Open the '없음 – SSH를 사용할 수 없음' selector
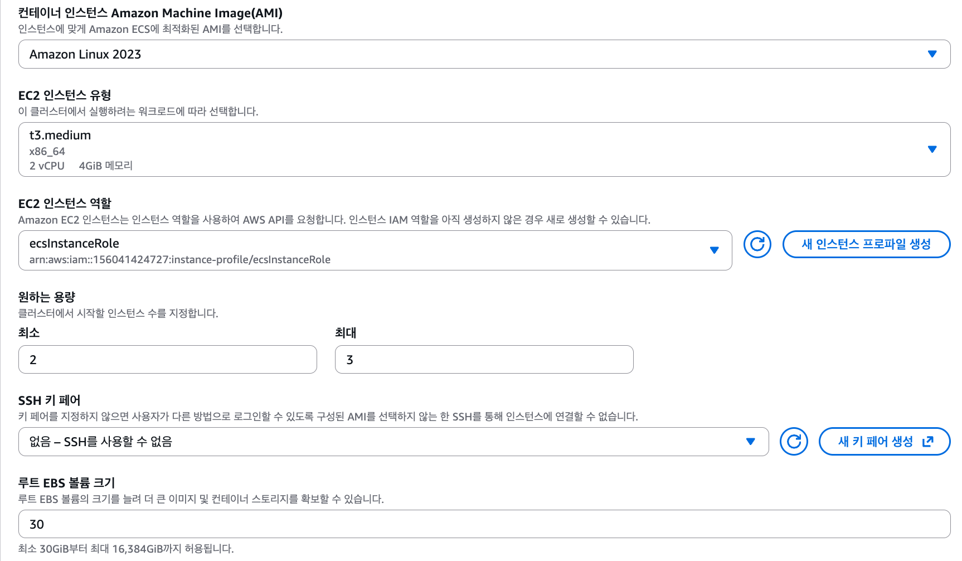Screen dimensions: 962x561 coord(393,442)
